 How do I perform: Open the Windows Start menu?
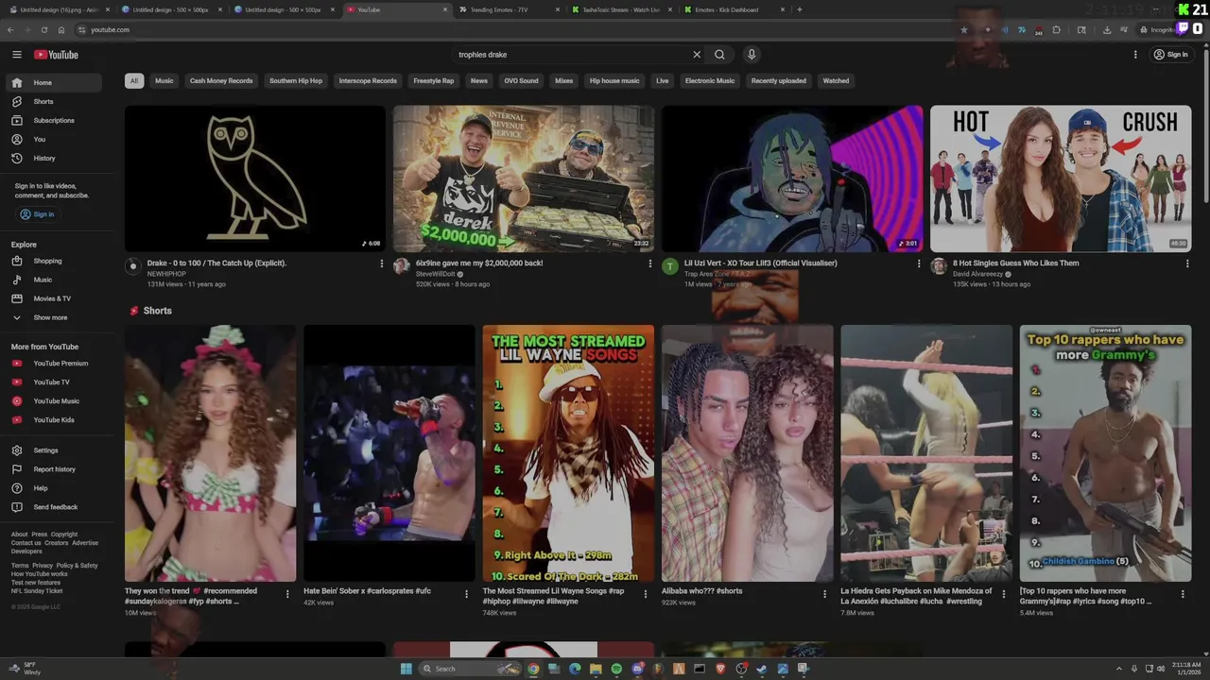pyautogui.click(x=406, y=669)
